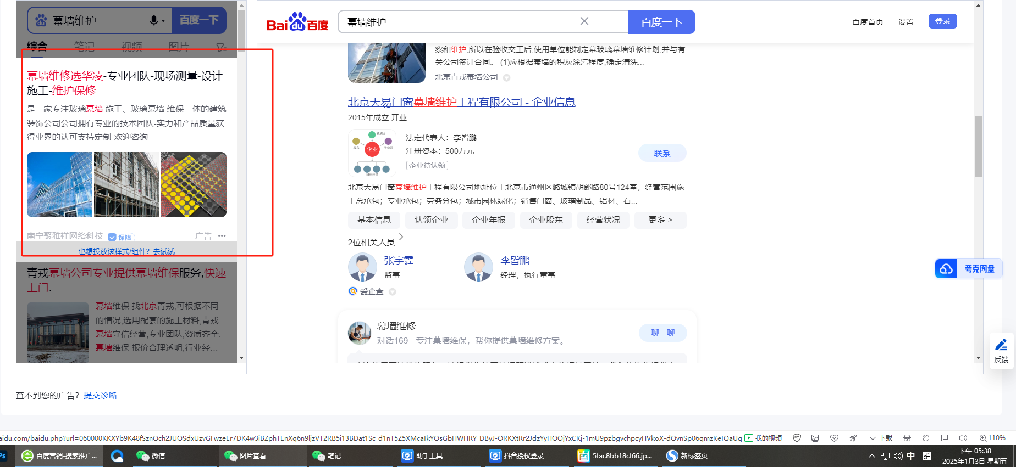Image resolution: width=1016 pixels, height=467 pixels.
Task: Show hidden system tray icons chevron
Action: coord(872,456)
